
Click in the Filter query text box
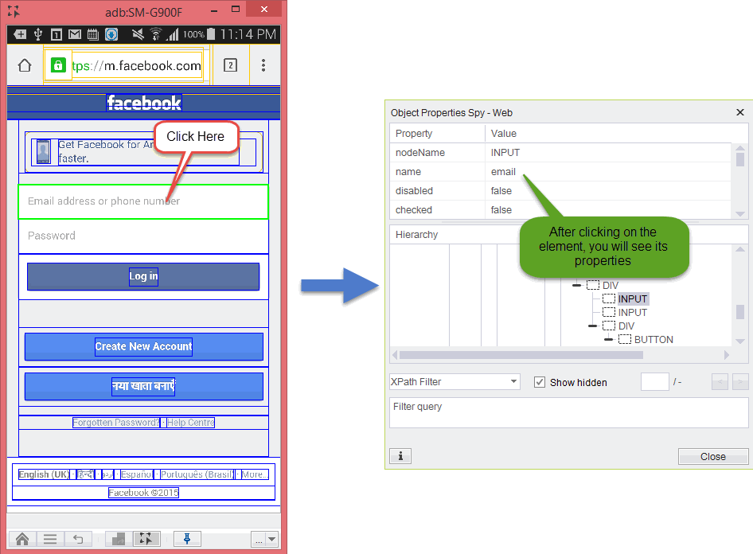point(568,412)
